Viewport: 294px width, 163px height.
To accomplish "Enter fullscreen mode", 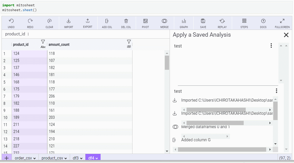I will tap(282, 21).
